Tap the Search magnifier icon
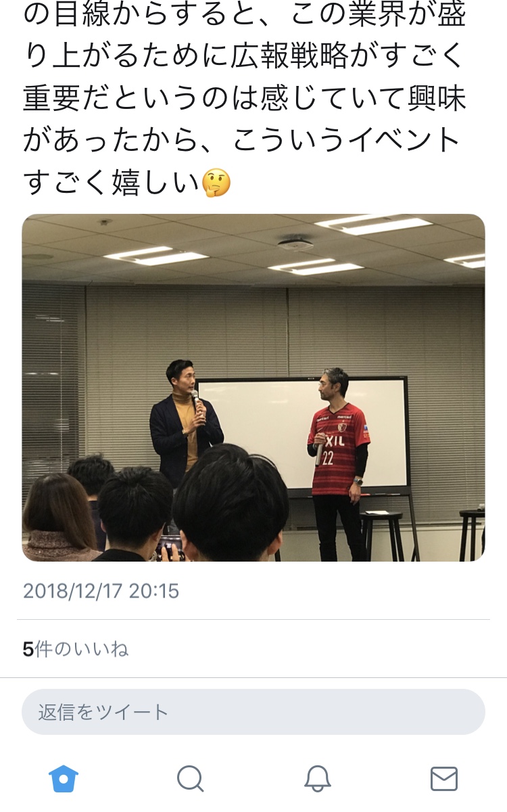The height and width of the screenshot is (812, 507). (x=191, y=779)
